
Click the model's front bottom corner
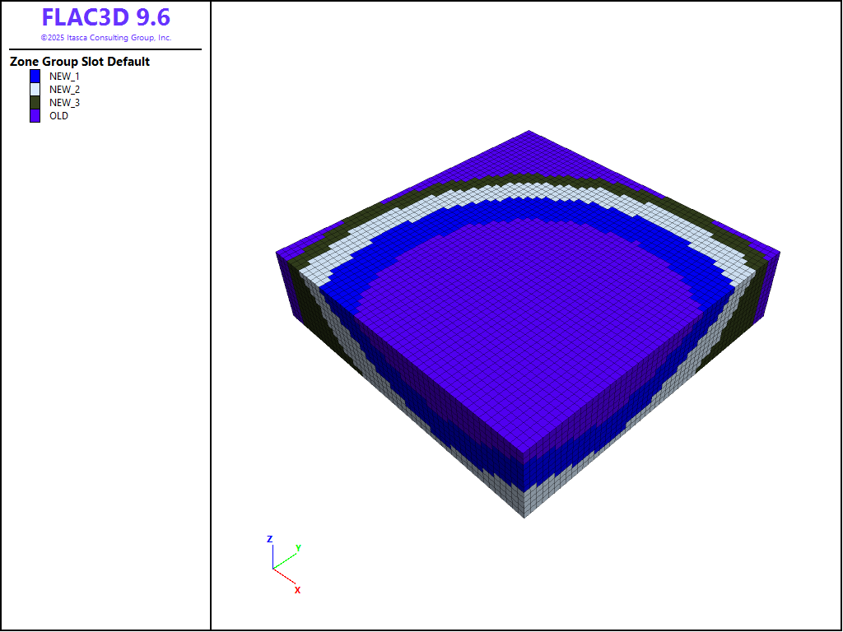tap(524, 517)
